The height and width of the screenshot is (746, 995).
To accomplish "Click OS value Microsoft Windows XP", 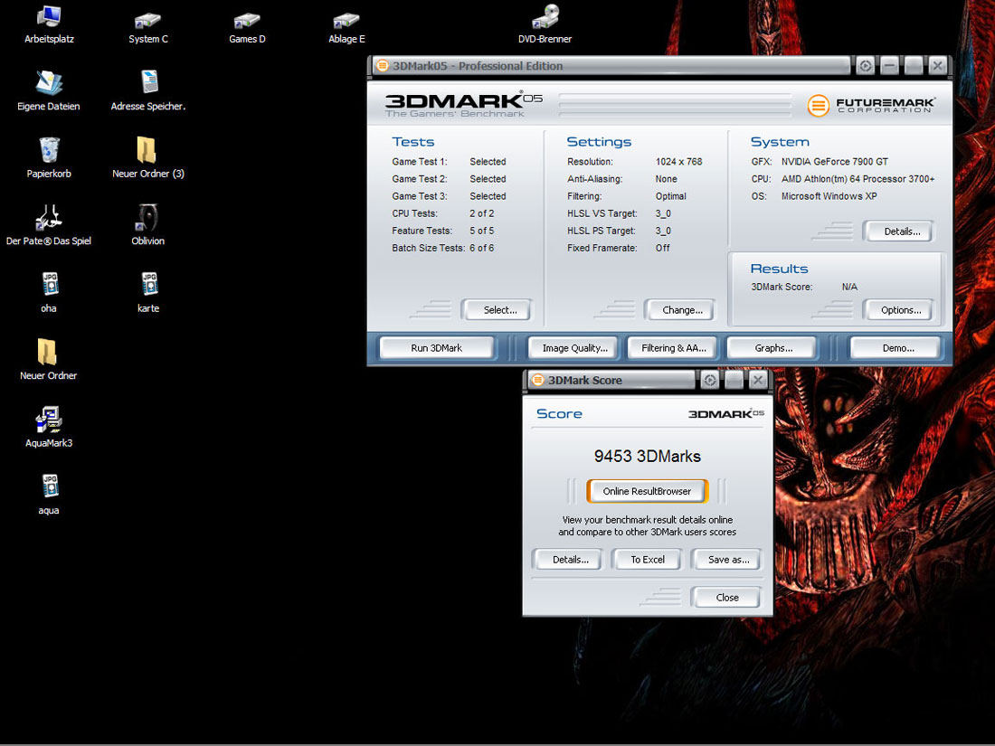I will (828, 196).
